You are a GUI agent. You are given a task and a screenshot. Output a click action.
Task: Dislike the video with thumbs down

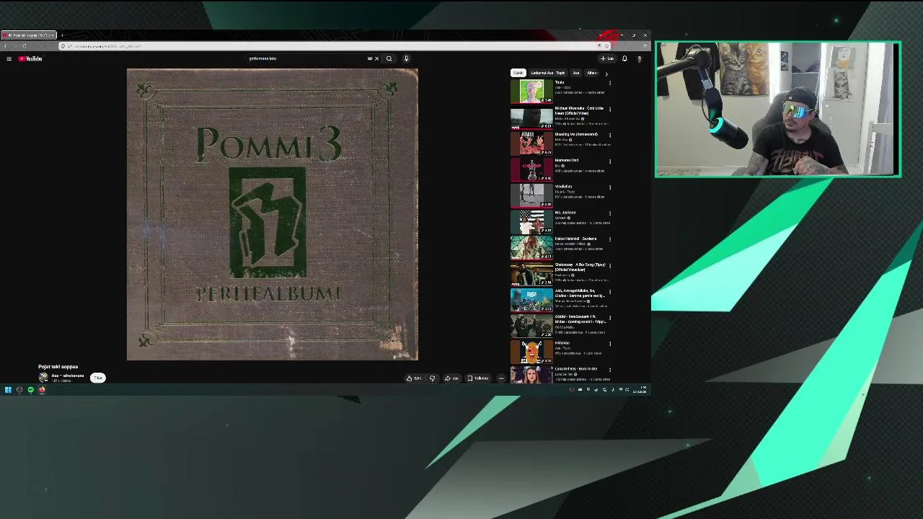pyautogui.click(x=432, y=378)
